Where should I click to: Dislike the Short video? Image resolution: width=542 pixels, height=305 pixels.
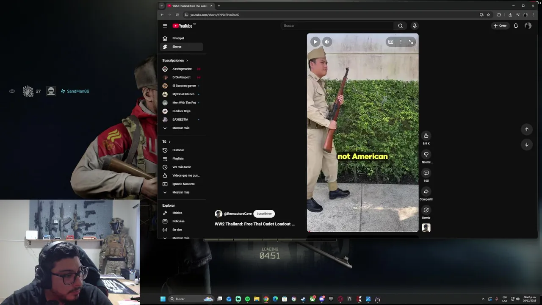point(426,154)
